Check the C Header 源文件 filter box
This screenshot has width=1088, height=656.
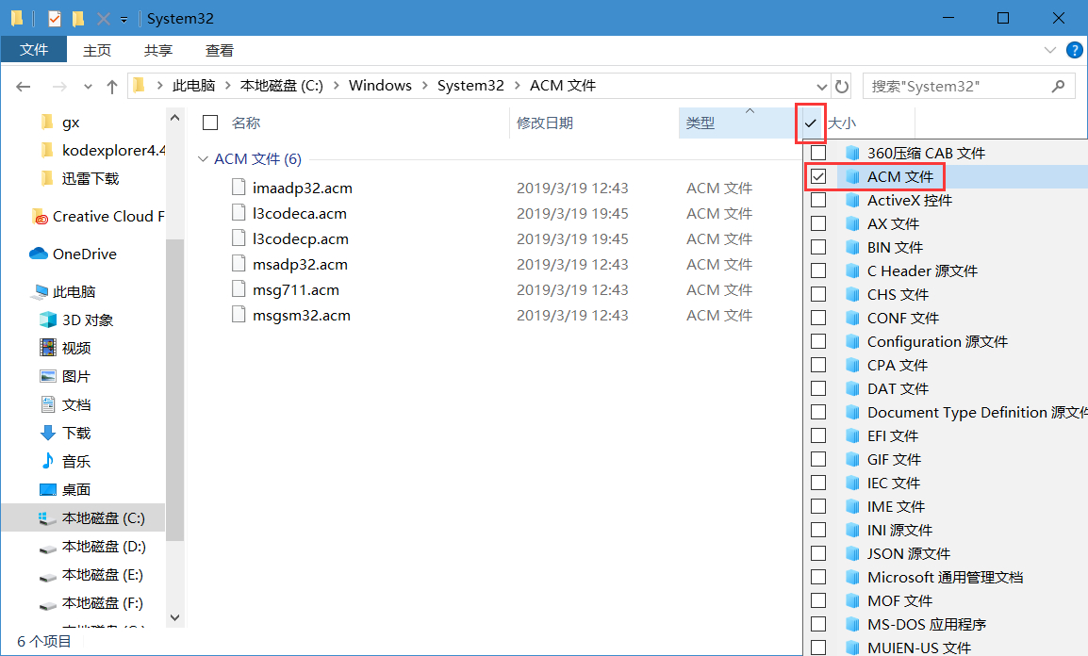point(818,271)
